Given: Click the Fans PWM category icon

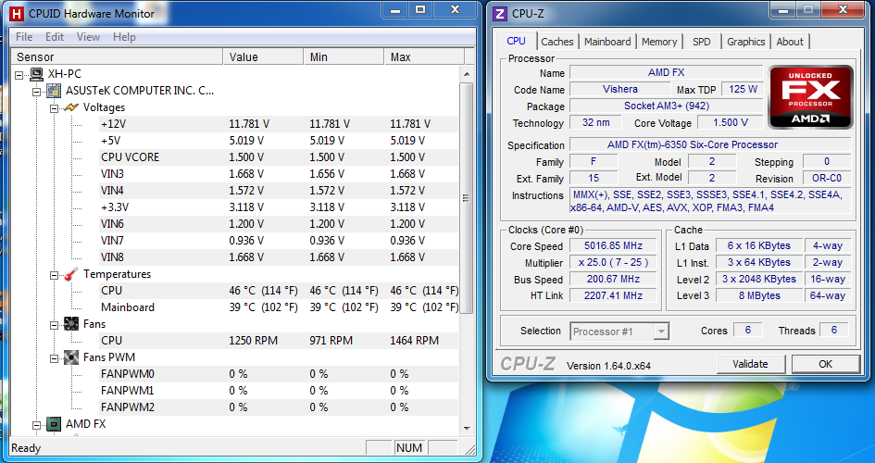Looking at the screenshot, I should click(x=71, y=357).
